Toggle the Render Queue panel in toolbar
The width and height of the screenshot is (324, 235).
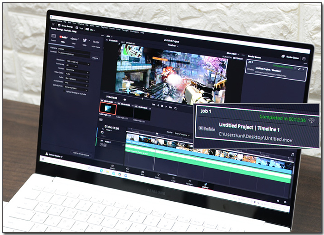point(290,57)
